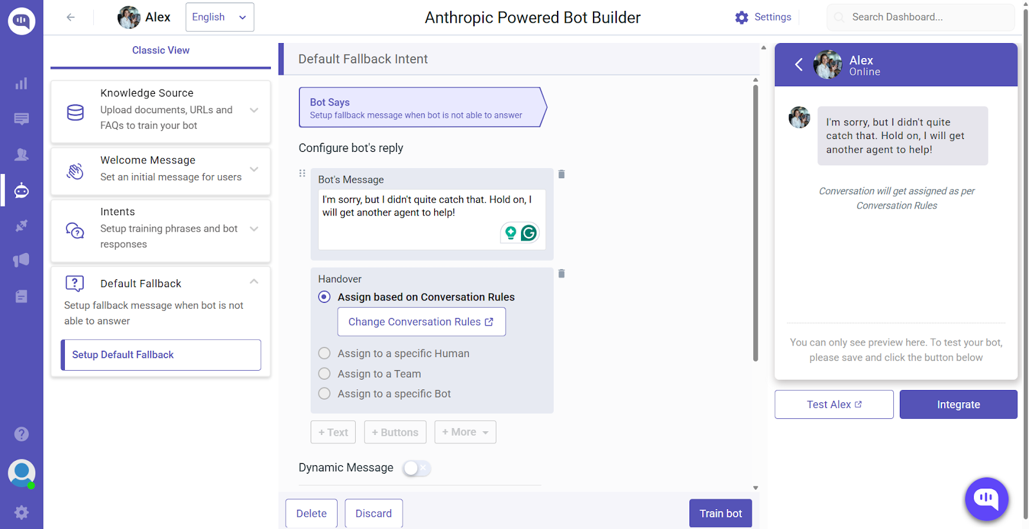This screenshot has height=529, width=1029.
Task: Click the Delete button
Action: tap(311, 514)
